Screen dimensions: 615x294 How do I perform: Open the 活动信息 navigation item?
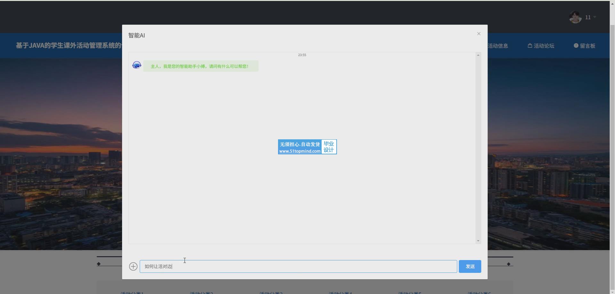[x=498, y=46]
